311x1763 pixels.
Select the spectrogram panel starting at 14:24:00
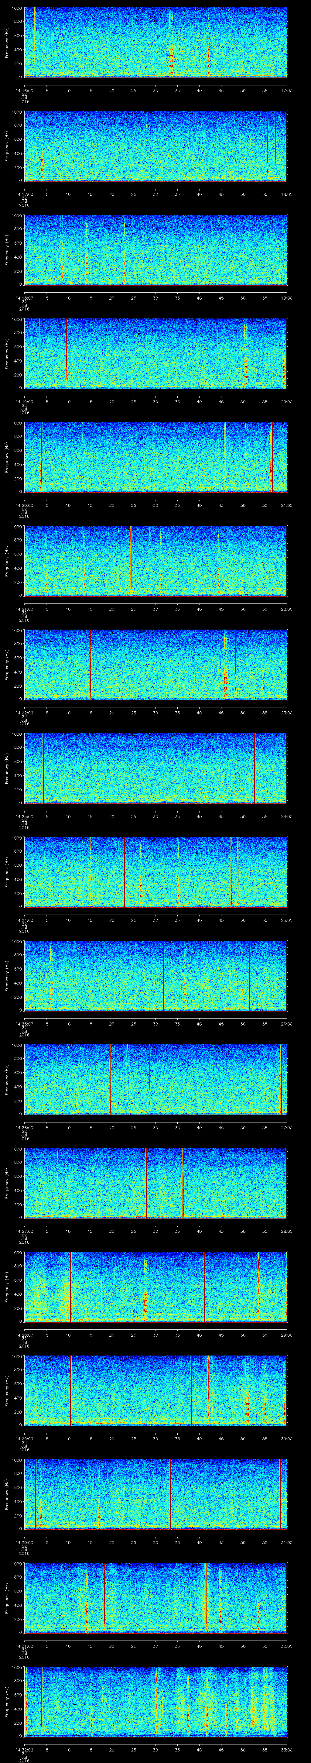pos(156,872)
